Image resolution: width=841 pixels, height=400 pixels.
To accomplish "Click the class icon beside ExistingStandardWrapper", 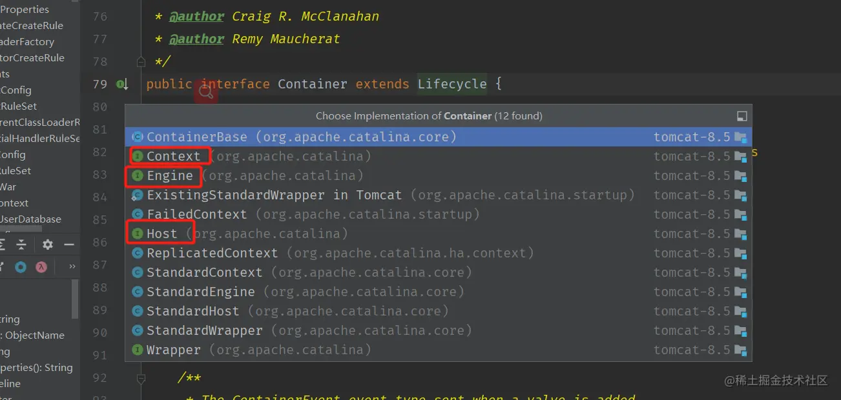I will point(137,195).
